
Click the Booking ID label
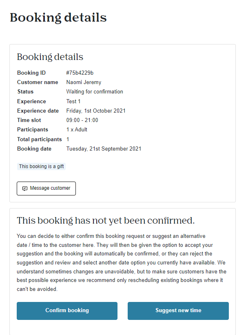(31, 73)
